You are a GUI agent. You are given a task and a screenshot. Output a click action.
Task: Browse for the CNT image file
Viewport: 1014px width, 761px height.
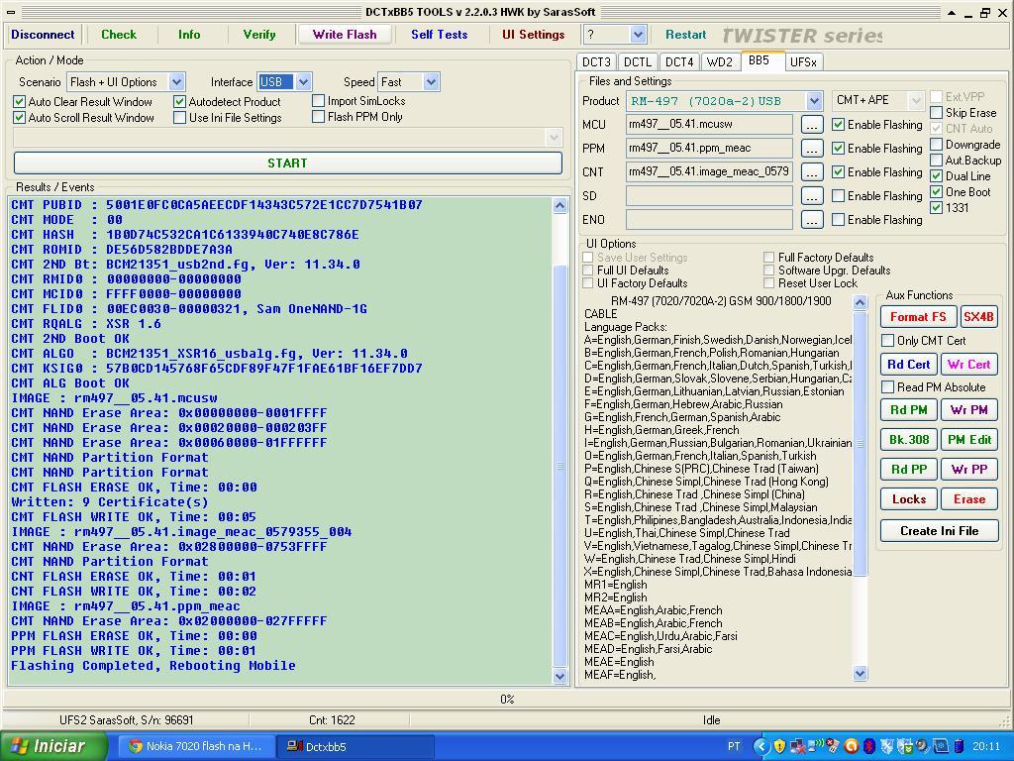point(812,172)
